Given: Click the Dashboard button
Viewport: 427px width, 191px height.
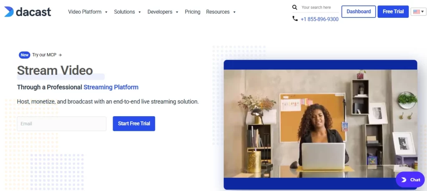Looking at the screenshot, I should click(x=359, y=12).
